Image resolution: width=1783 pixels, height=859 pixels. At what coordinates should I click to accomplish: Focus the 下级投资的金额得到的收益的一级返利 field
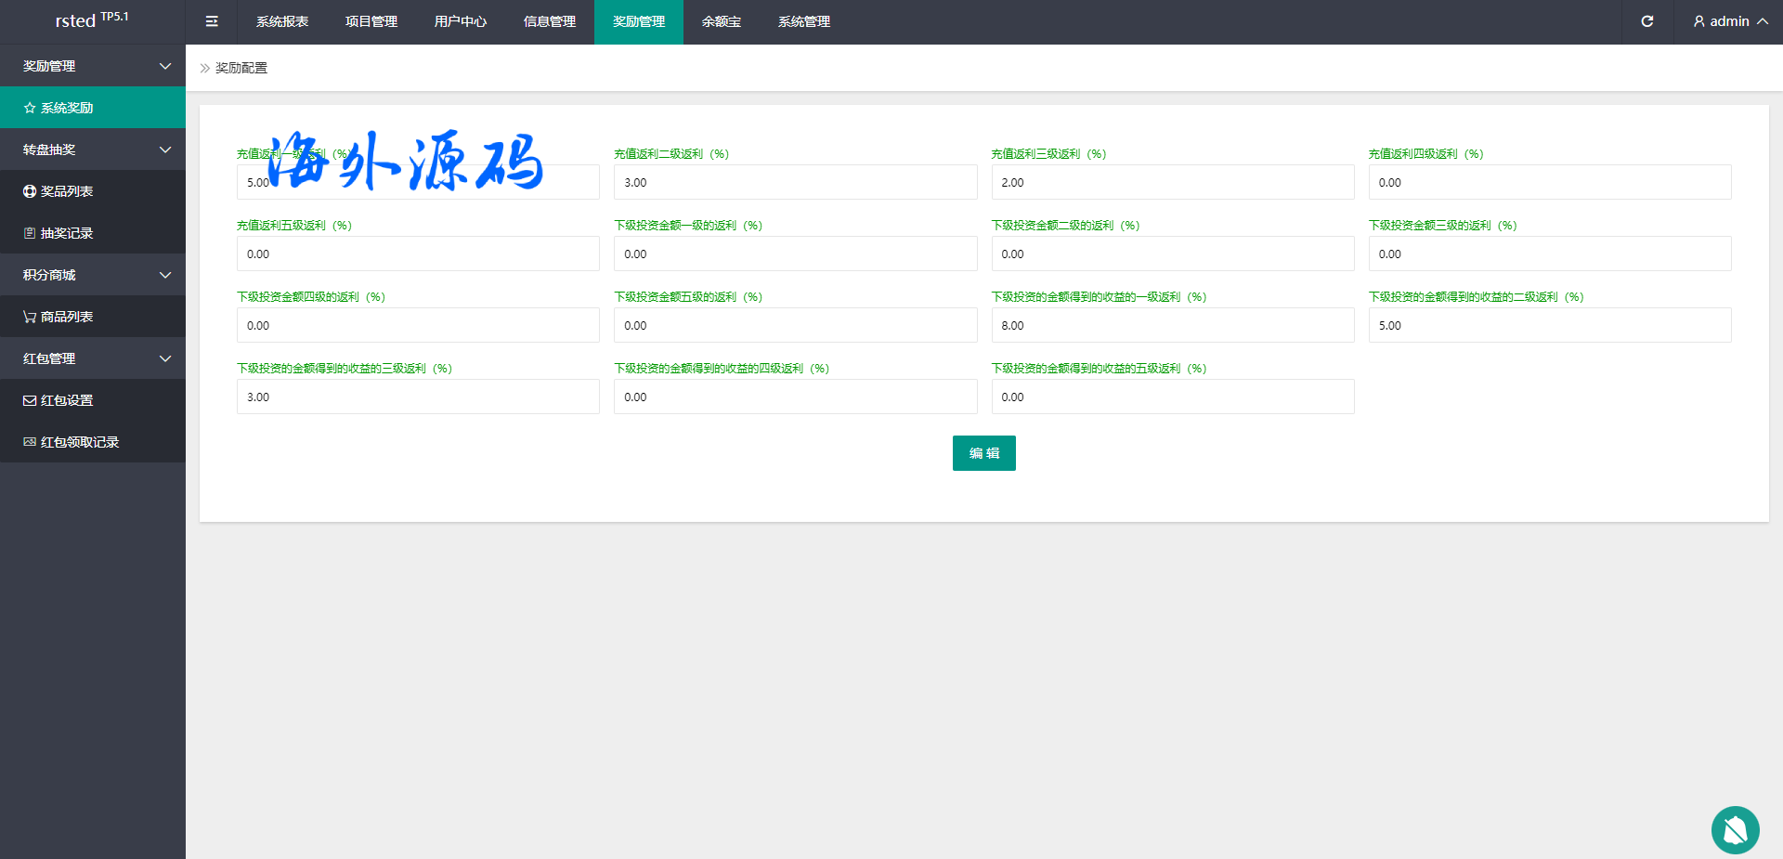click(1172, 325)
